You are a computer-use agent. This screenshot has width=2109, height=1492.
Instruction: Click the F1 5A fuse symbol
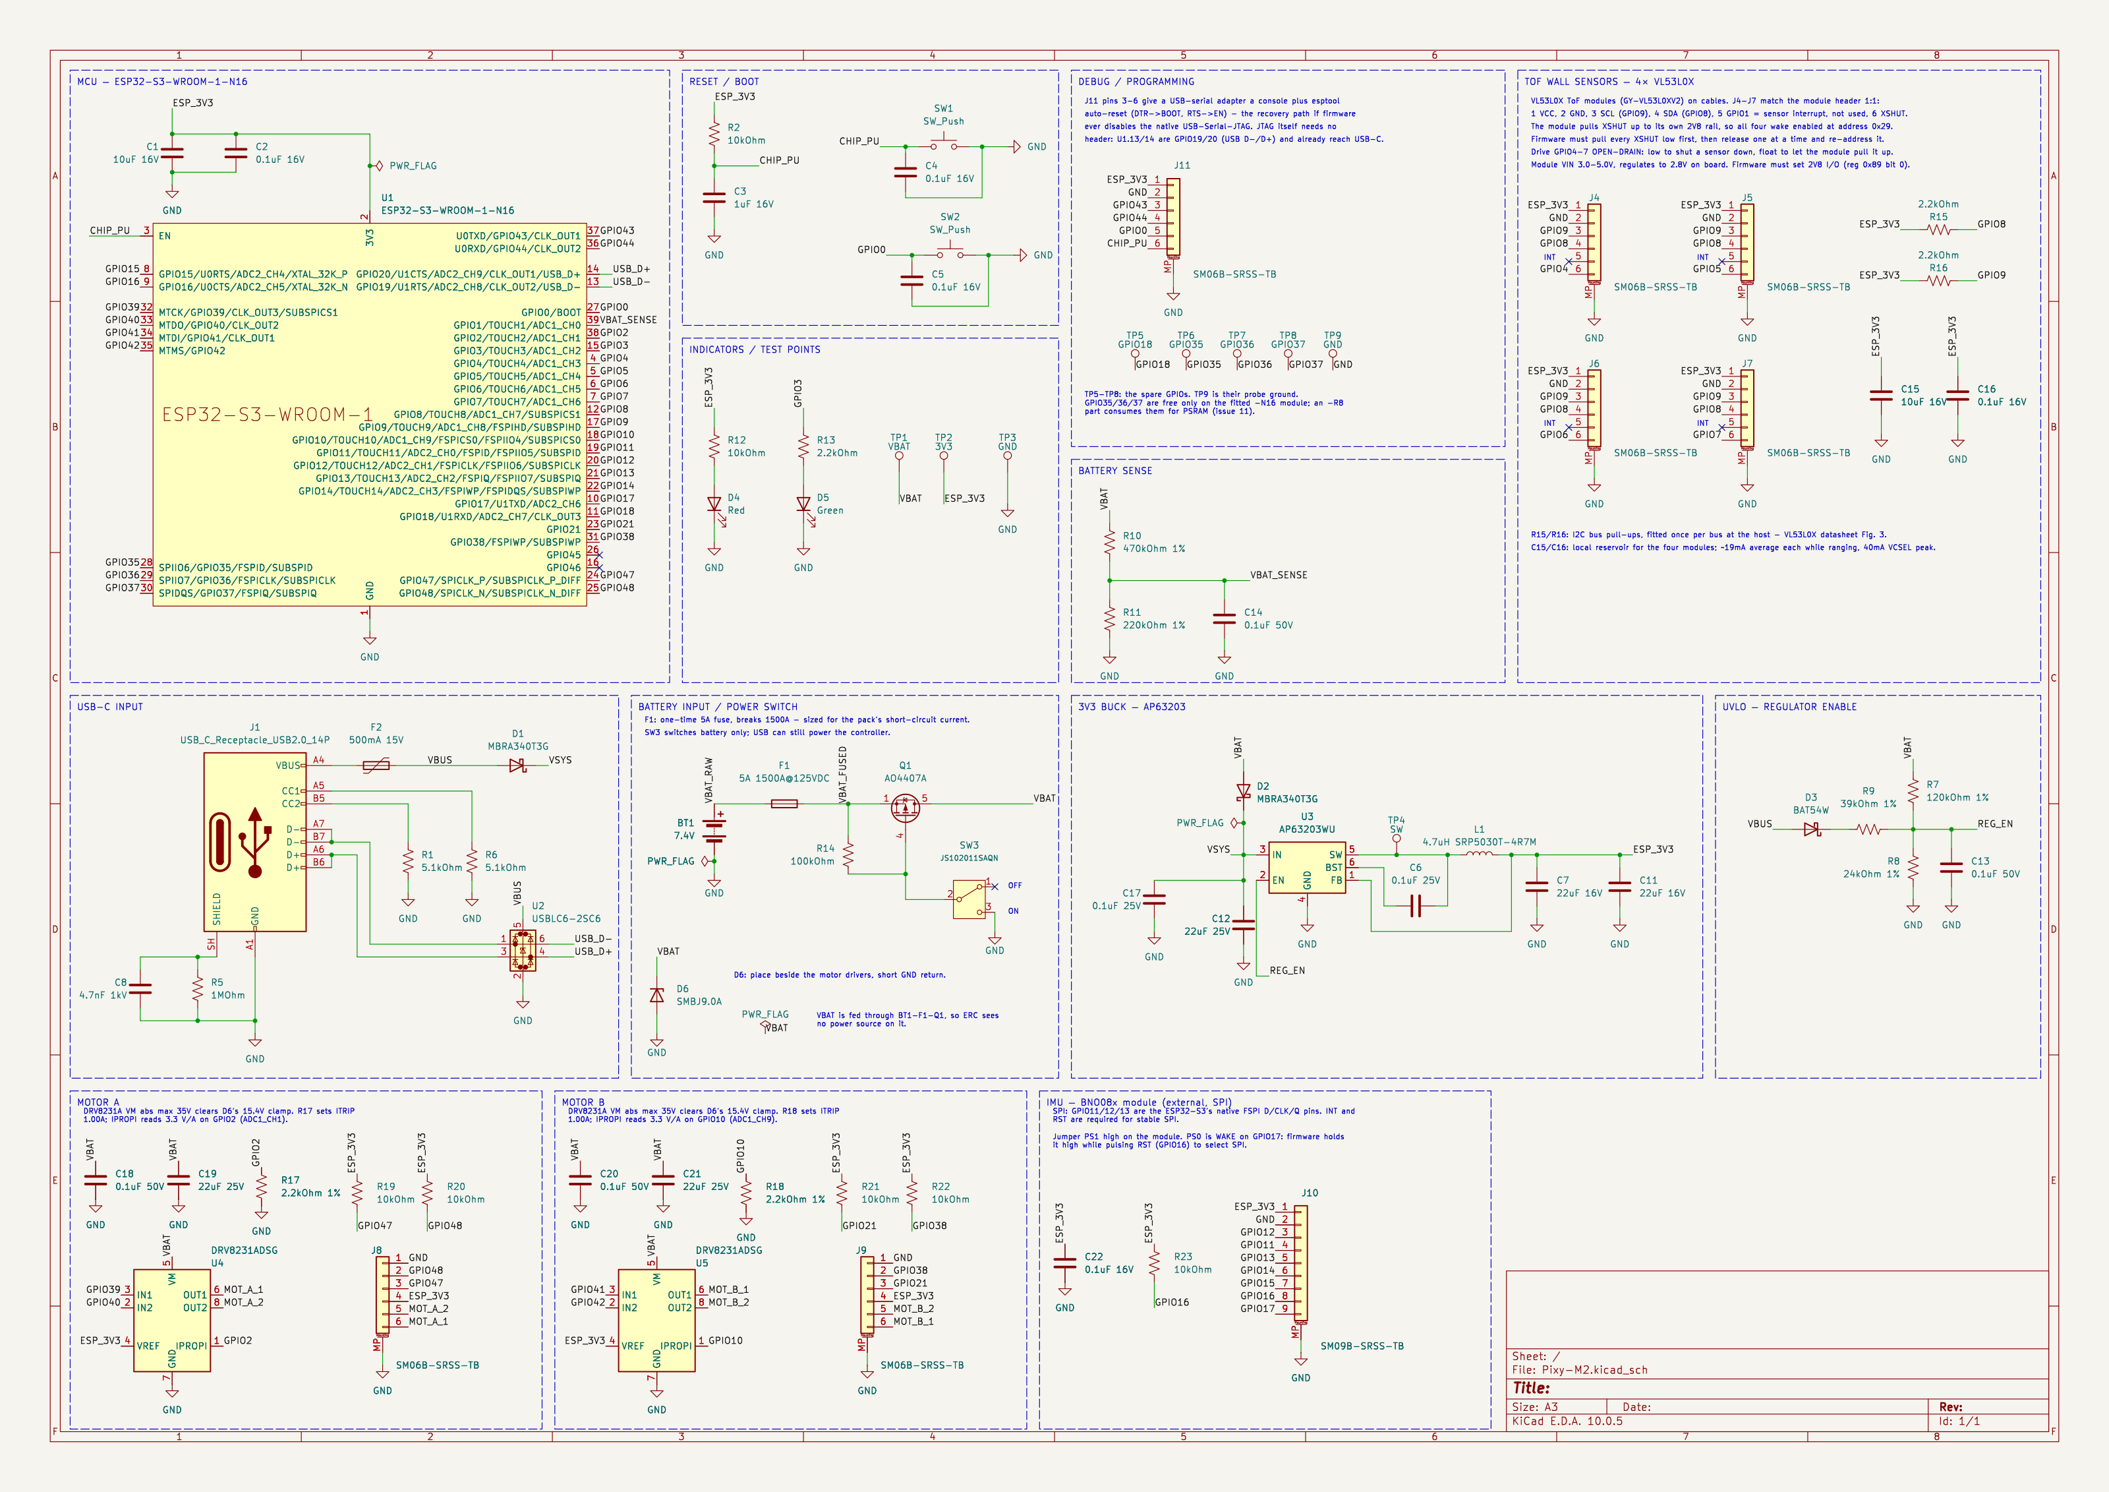pos(784,804)
